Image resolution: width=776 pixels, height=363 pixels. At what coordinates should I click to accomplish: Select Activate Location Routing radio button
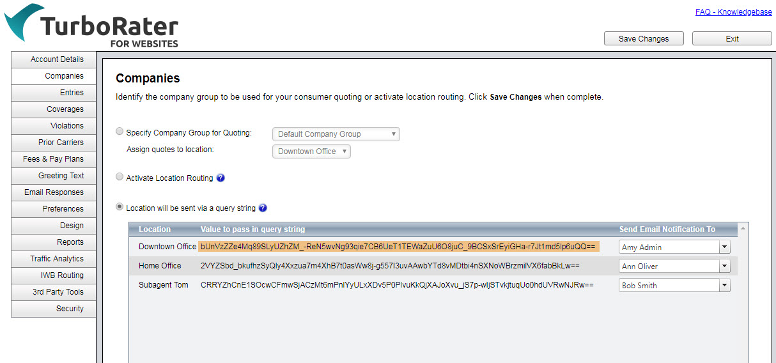tap(120, 177)
